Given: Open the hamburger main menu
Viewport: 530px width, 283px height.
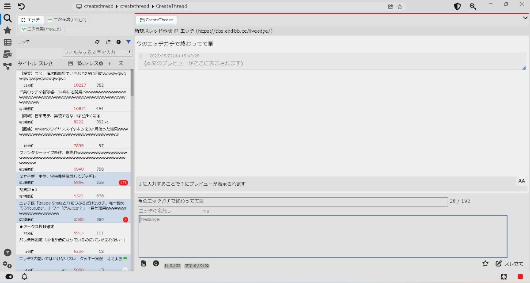Looking at the screenshot, I should [x=7, y=6].
